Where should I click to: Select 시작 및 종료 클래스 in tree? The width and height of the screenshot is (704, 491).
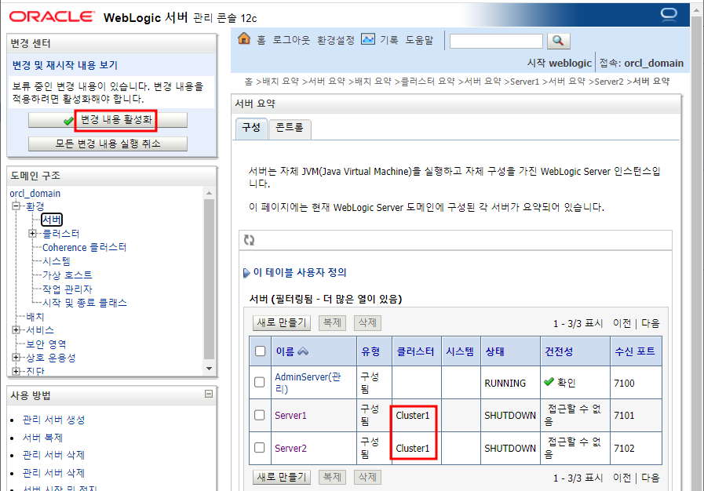[x=85, y=303]
